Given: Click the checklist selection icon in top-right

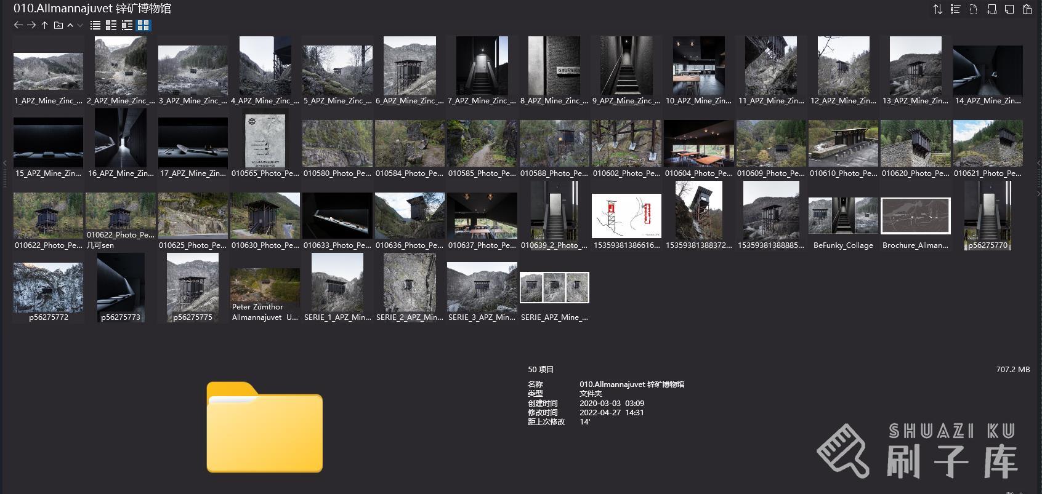Looking at the screenshot, I should point(956,9).
